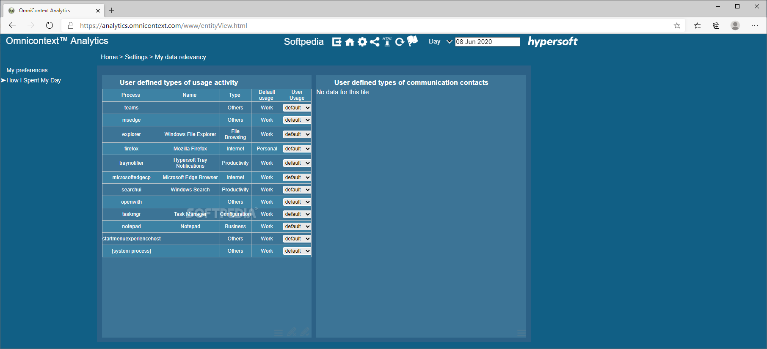Open the settings gear icon
The image size is (767, 349).
pos(362,42)
